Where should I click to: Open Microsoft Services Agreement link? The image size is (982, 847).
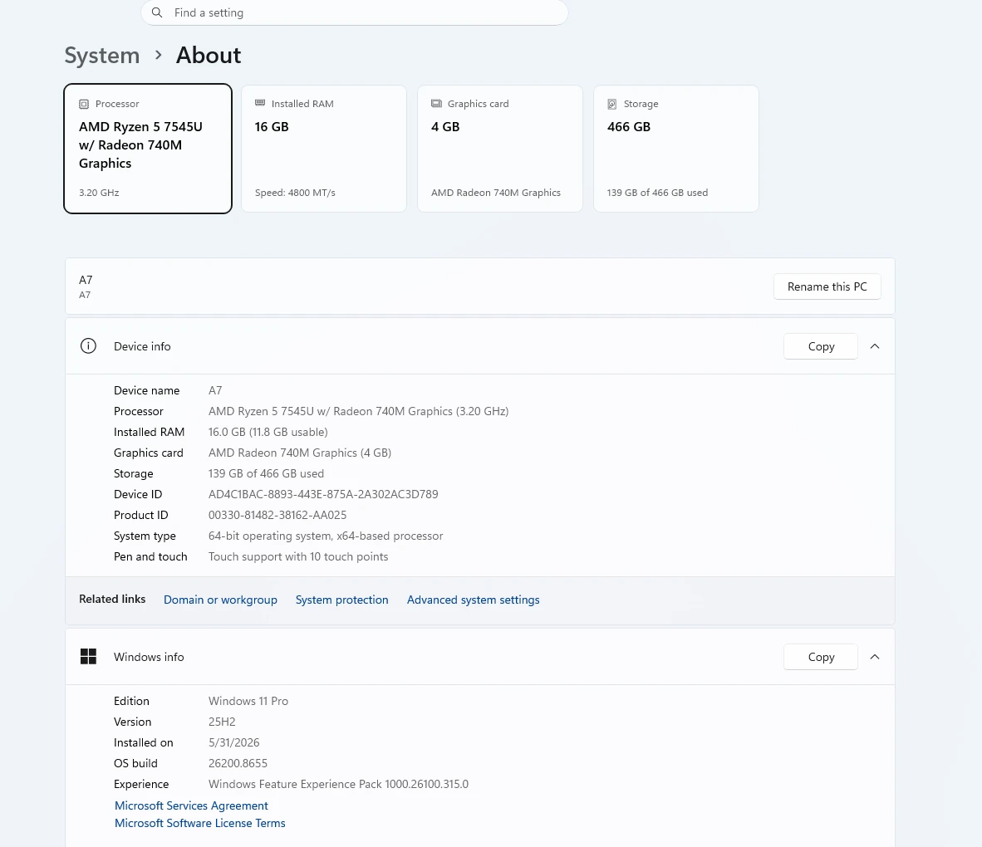[x=191, y=805]
